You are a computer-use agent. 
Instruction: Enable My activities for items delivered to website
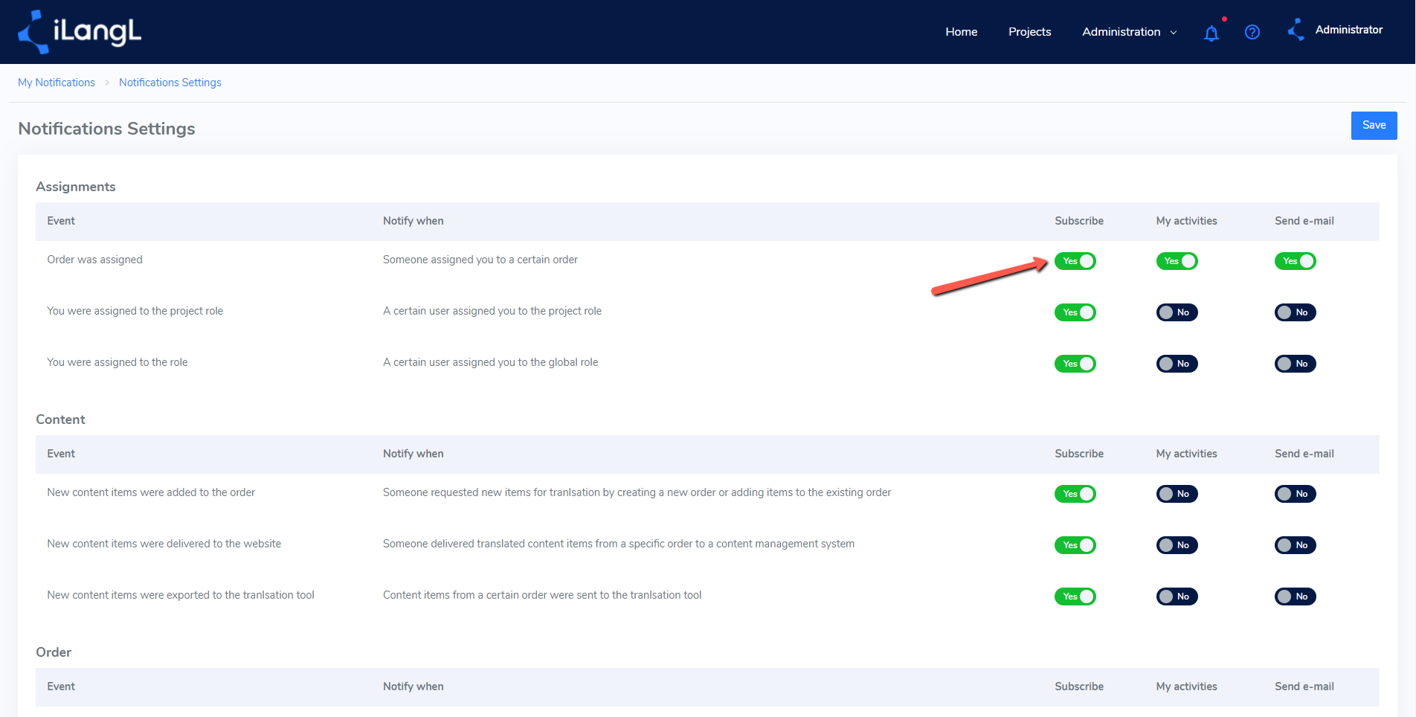[1177, 545]
